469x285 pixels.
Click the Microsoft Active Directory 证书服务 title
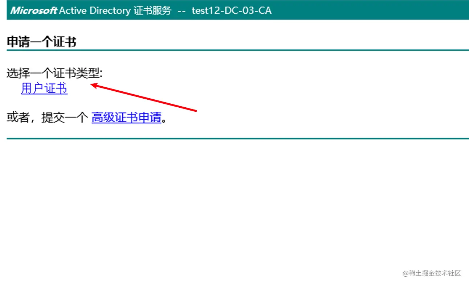(91, 10)
